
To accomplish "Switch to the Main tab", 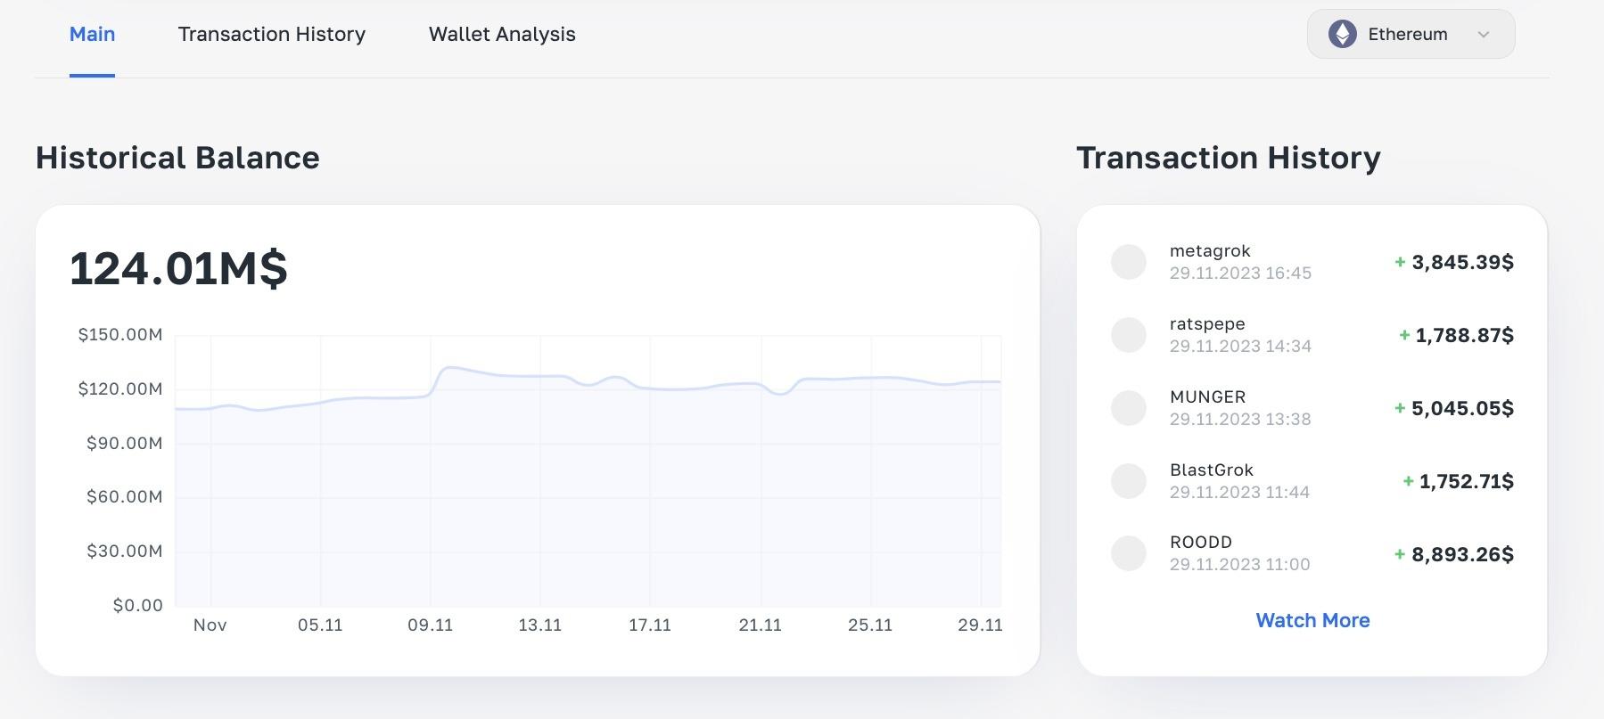I will 92,35.
